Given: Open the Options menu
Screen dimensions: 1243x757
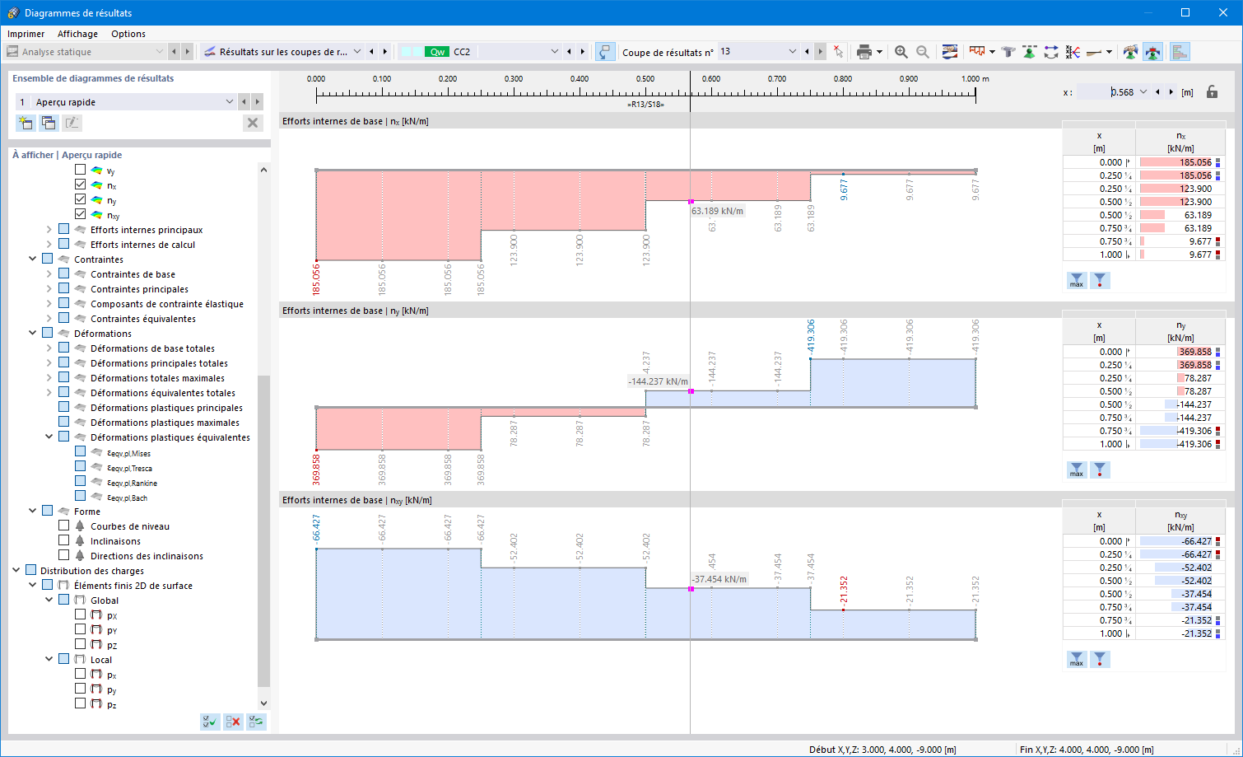Looking at the screenshot, I should [x=128, y=34].
